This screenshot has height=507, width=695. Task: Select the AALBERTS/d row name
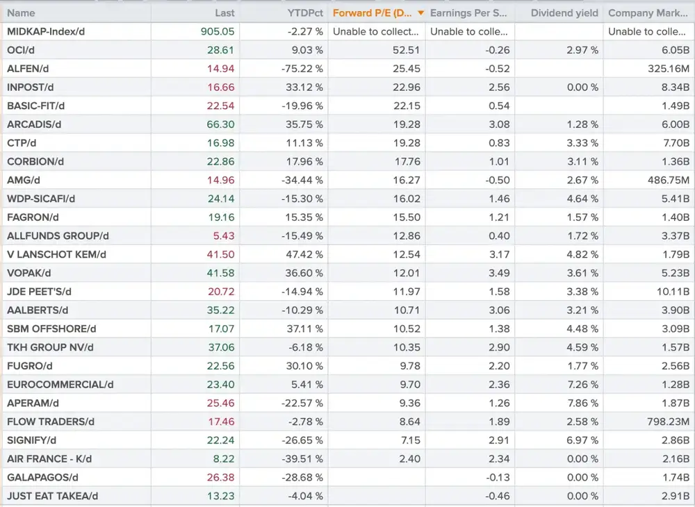point(38,310)
